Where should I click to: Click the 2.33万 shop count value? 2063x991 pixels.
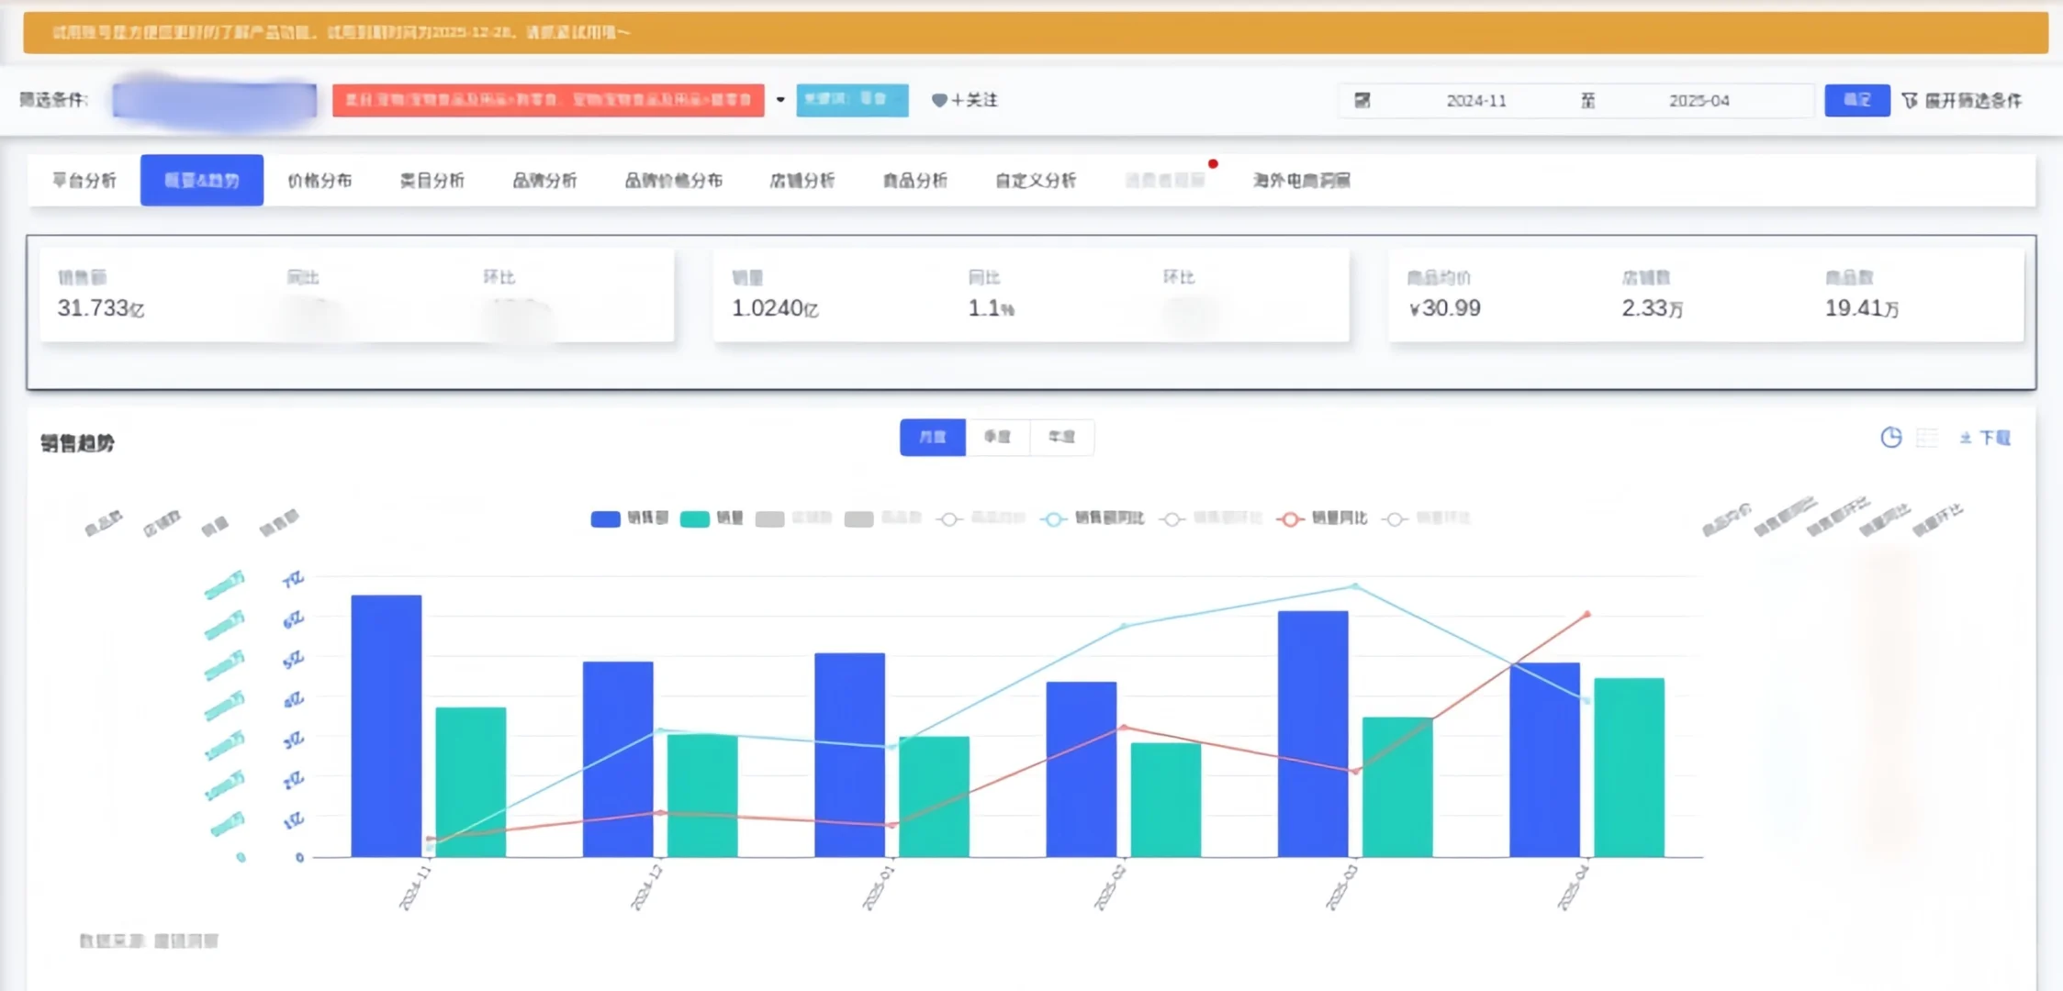click(x=1653, y=308)
